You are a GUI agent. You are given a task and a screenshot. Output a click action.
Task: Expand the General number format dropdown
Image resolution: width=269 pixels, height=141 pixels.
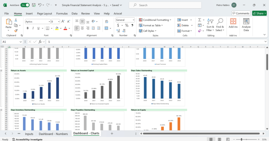click(133, 20)
